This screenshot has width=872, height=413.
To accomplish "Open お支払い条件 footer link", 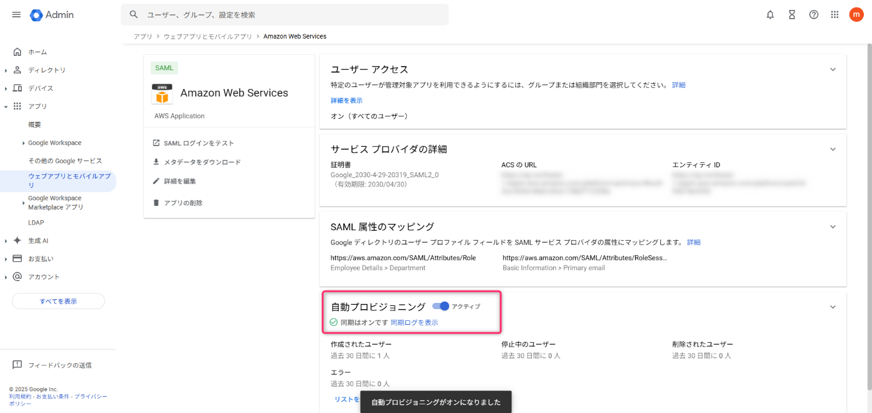I will (x=52, y=396).
